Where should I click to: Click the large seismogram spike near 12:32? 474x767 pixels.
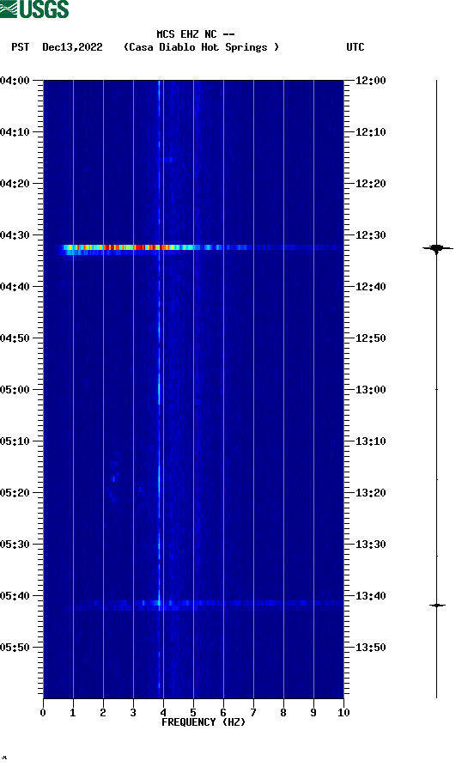pos(437,248)
